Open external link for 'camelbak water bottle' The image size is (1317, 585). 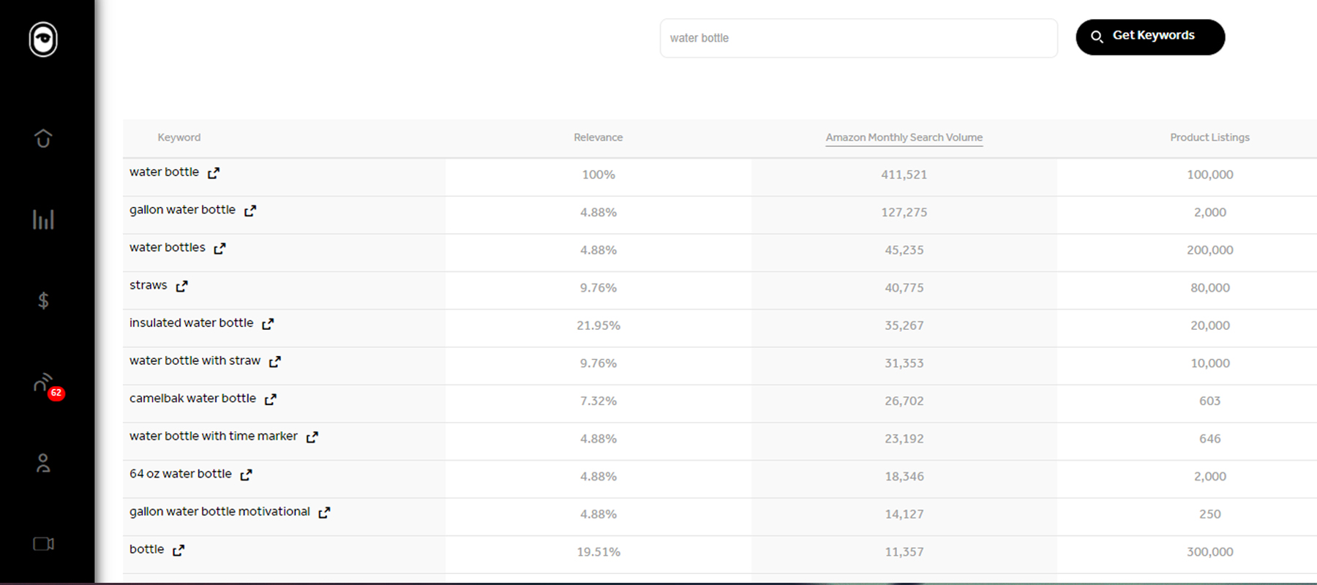[x=271, y=399]
